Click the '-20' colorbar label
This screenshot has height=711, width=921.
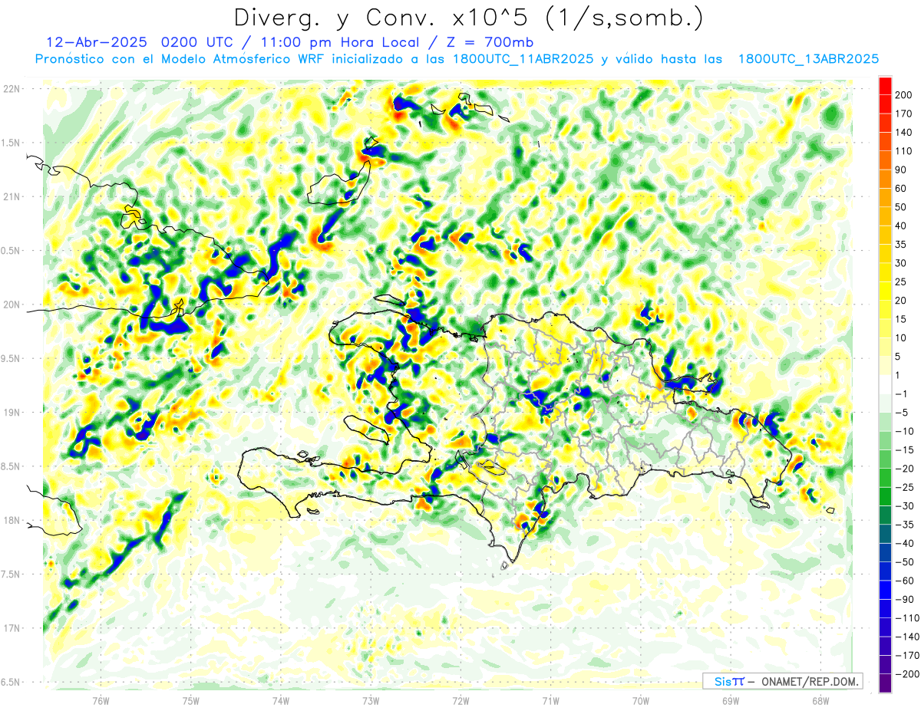tap(906, 469)
